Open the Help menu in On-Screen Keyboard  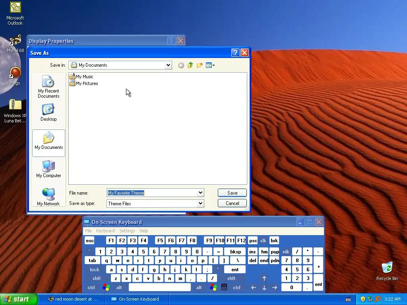(143, 231)
